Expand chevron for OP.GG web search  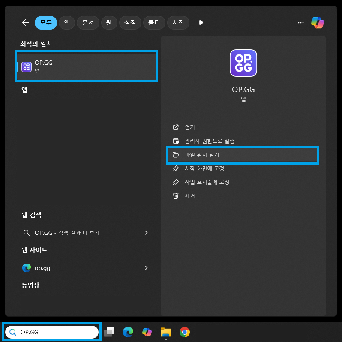(146, 233)
